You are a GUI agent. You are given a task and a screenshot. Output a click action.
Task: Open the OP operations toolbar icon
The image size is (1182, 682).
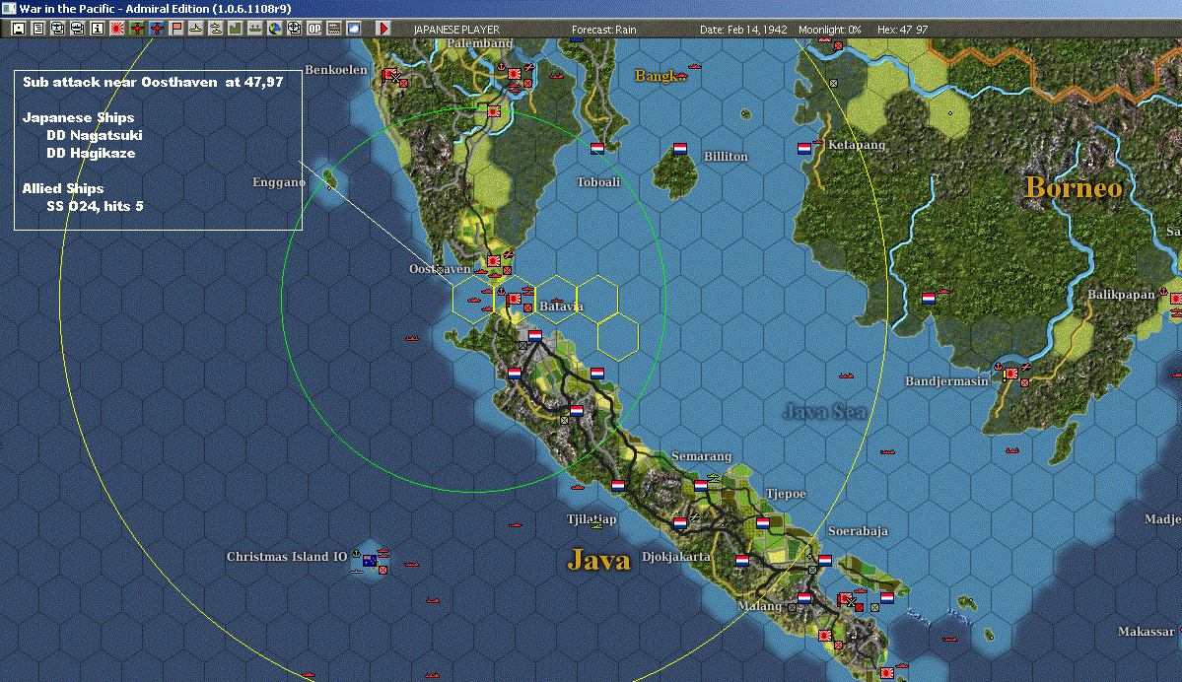tap(313, 29)
